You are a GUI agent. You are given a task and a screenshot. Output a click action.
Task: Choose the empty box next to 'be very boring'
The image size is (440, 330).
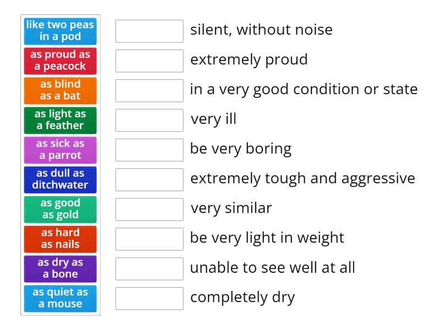[x=150, y=150]
